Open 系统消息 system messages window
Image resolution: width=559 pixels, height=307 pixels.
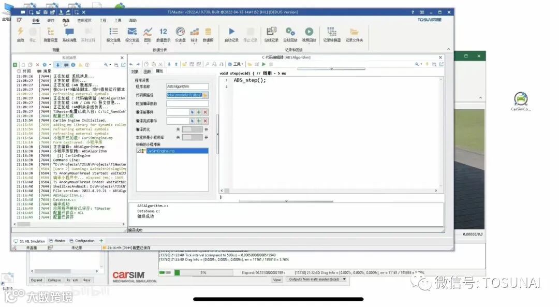click(69, 35)
